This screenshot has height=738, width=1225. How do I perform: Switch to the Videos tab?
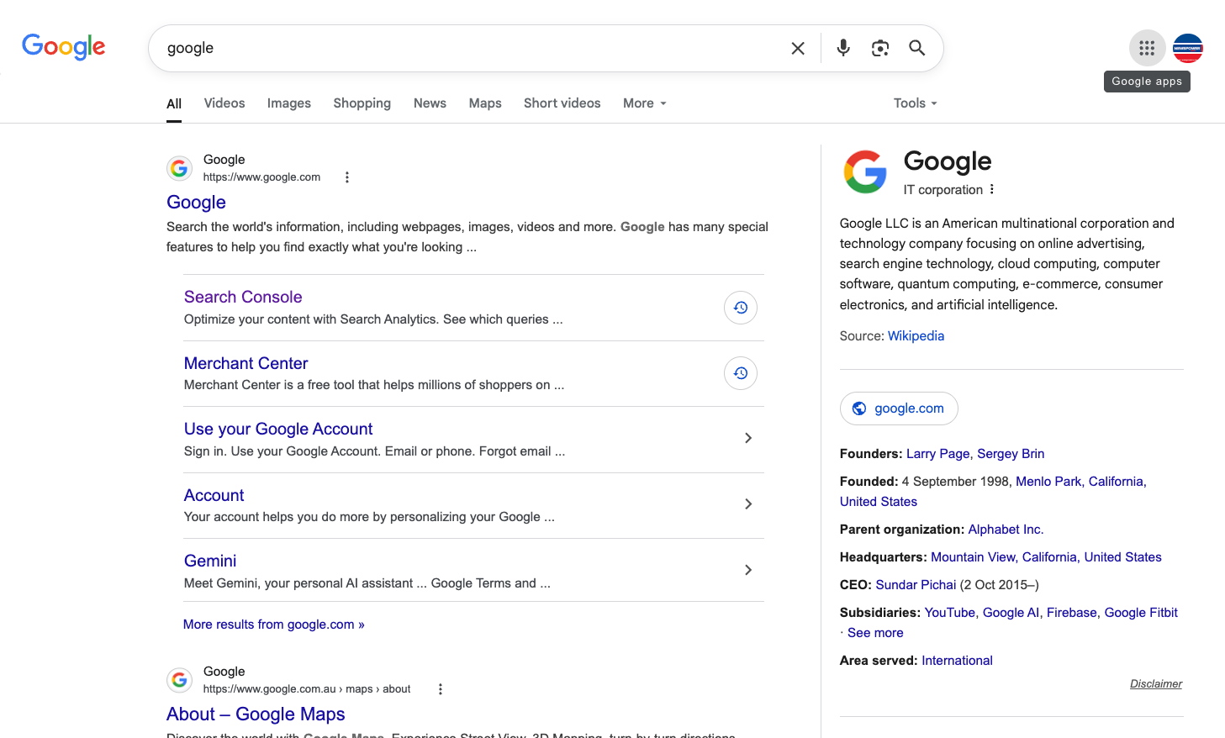tap(224, 103)
